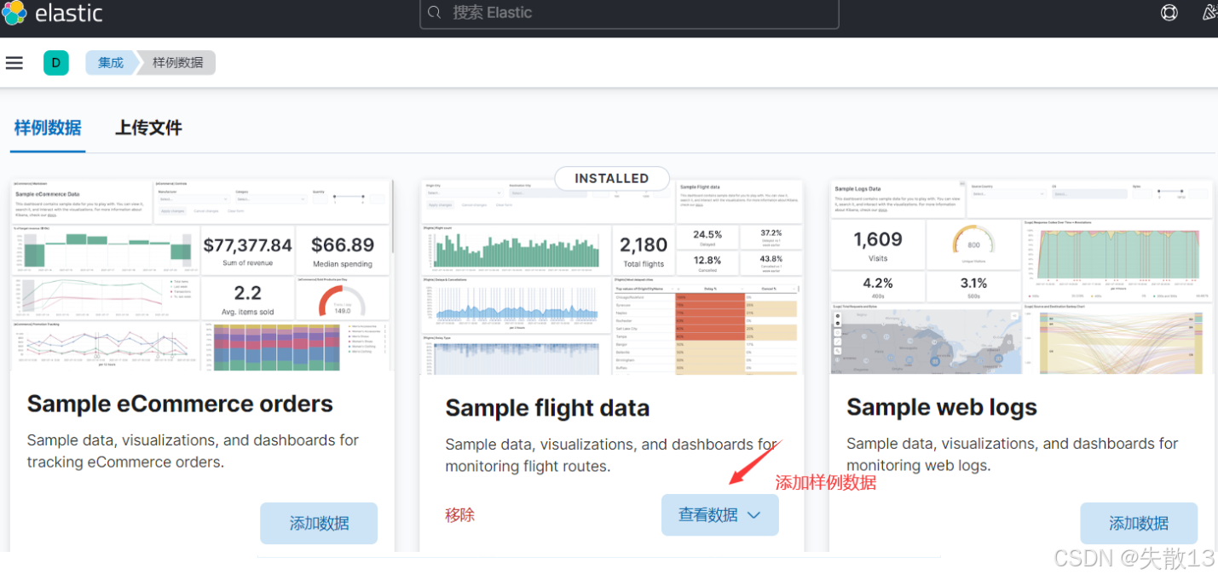Click the 4.2% metric in web logs
Screen dimensions: 1218x580
tap(878, 283)
